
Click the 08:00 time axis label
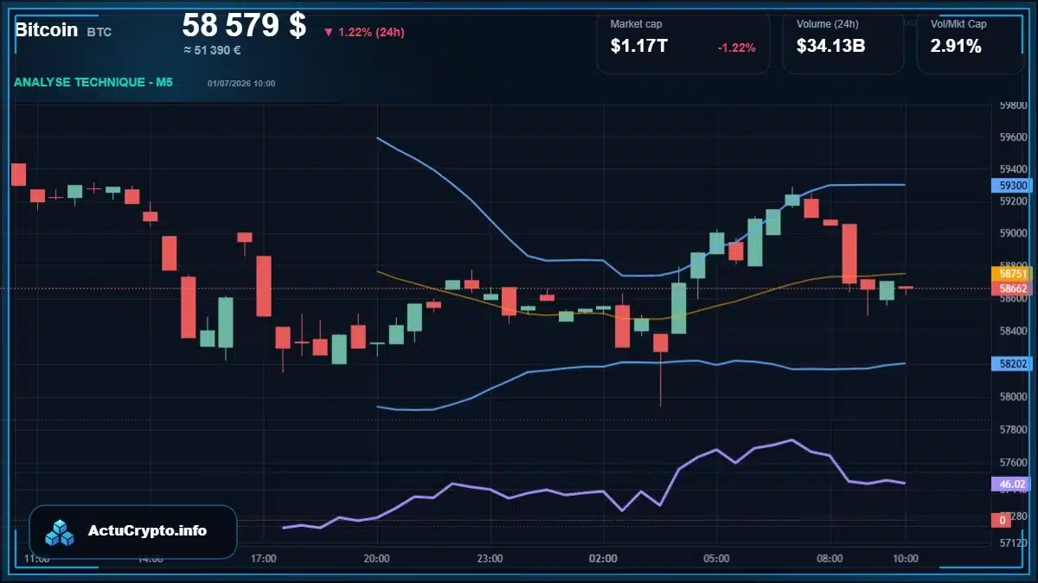click(830, 559)
